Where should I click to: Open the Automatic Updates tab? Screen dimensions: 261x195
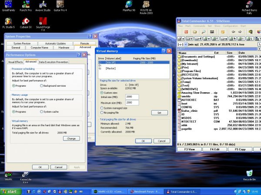55,43
